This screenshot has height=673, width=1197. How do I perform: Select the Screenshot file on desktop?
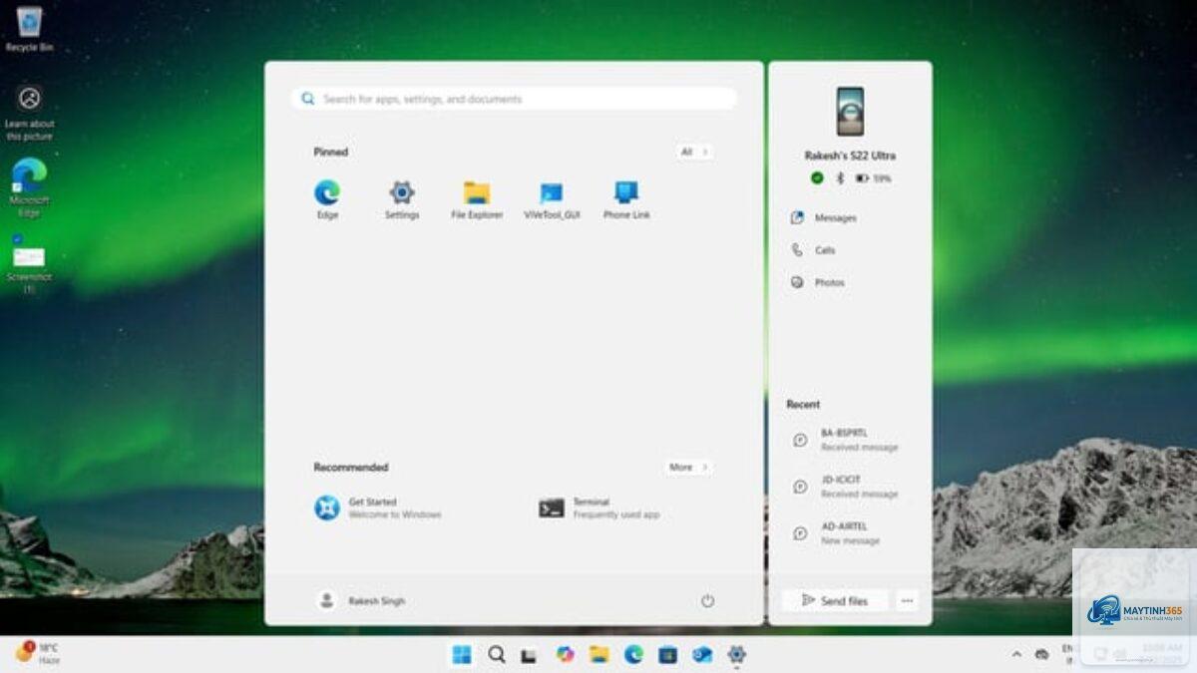[29, 264]
